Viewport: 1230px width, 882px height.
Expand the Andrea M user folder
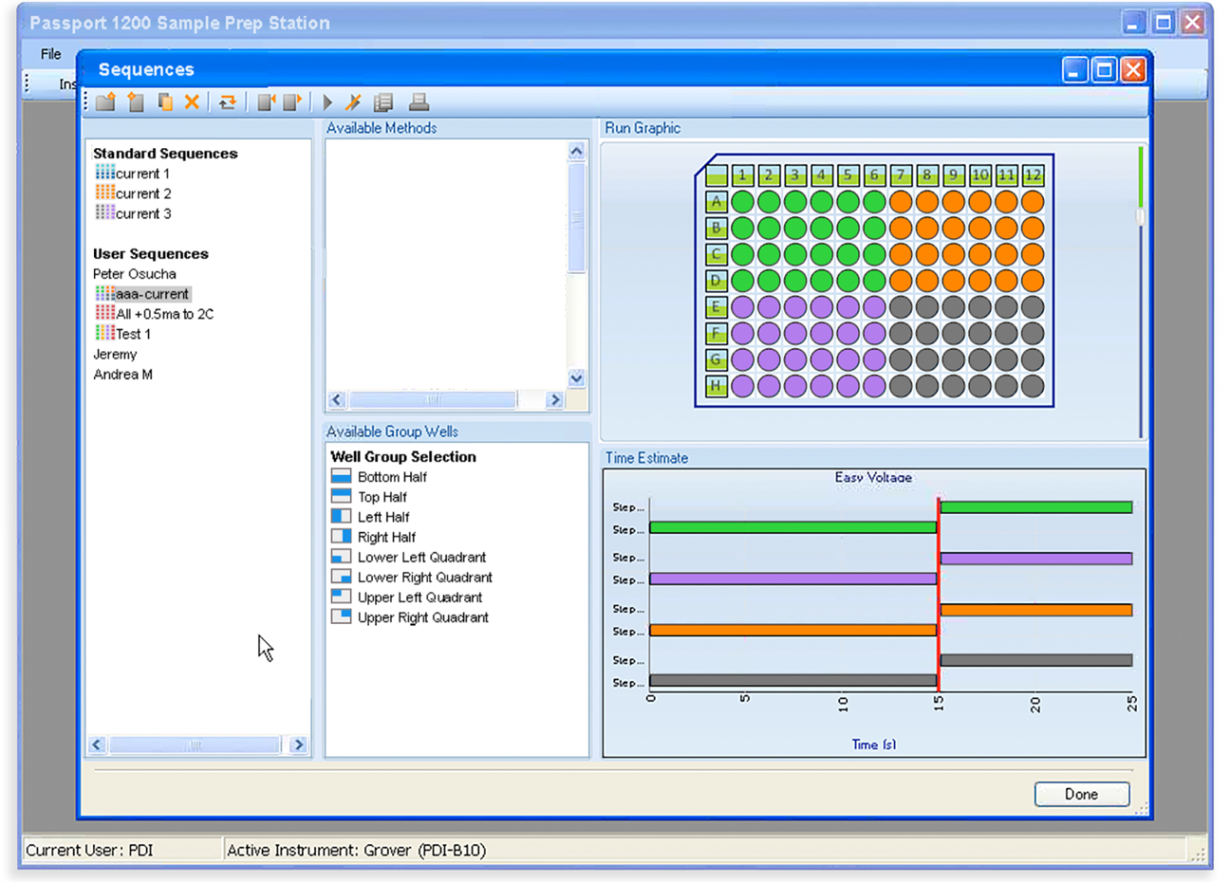pos(122,375)
